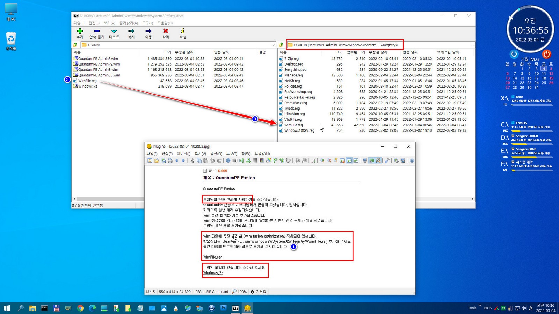Click the D:\ Seagate 500GB drive usage bar

tap(532, 144)
